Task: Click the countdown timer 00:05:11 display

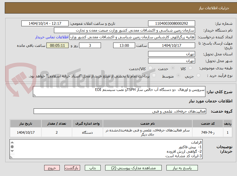Action: (x=57, y=45)
